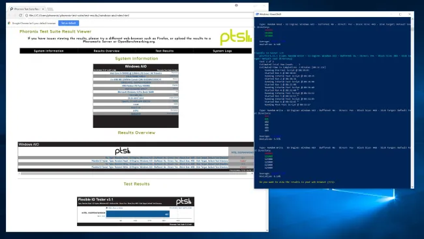This screenshot has height=239, width=424.
Task: Click the pts logo in the Results Overview table
Action: [x=123, y=151]
